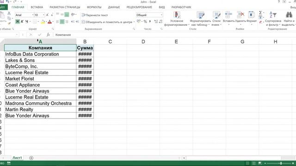Screen dimensions: 296x166
Task: Click the Clear eraser icon
Action: [260, 22]
